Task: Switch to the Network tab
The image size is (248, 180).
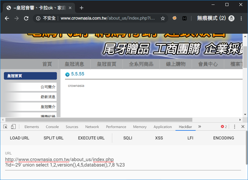Action: (92, 127)
